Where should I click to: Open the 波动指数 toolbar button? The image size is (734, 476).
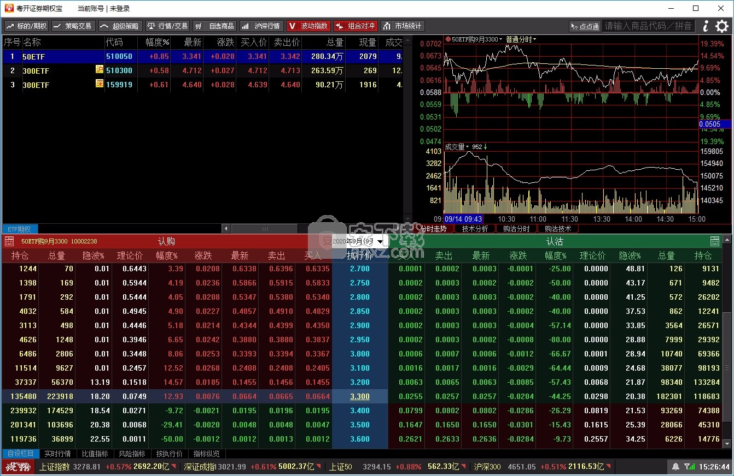click(308, 26)
